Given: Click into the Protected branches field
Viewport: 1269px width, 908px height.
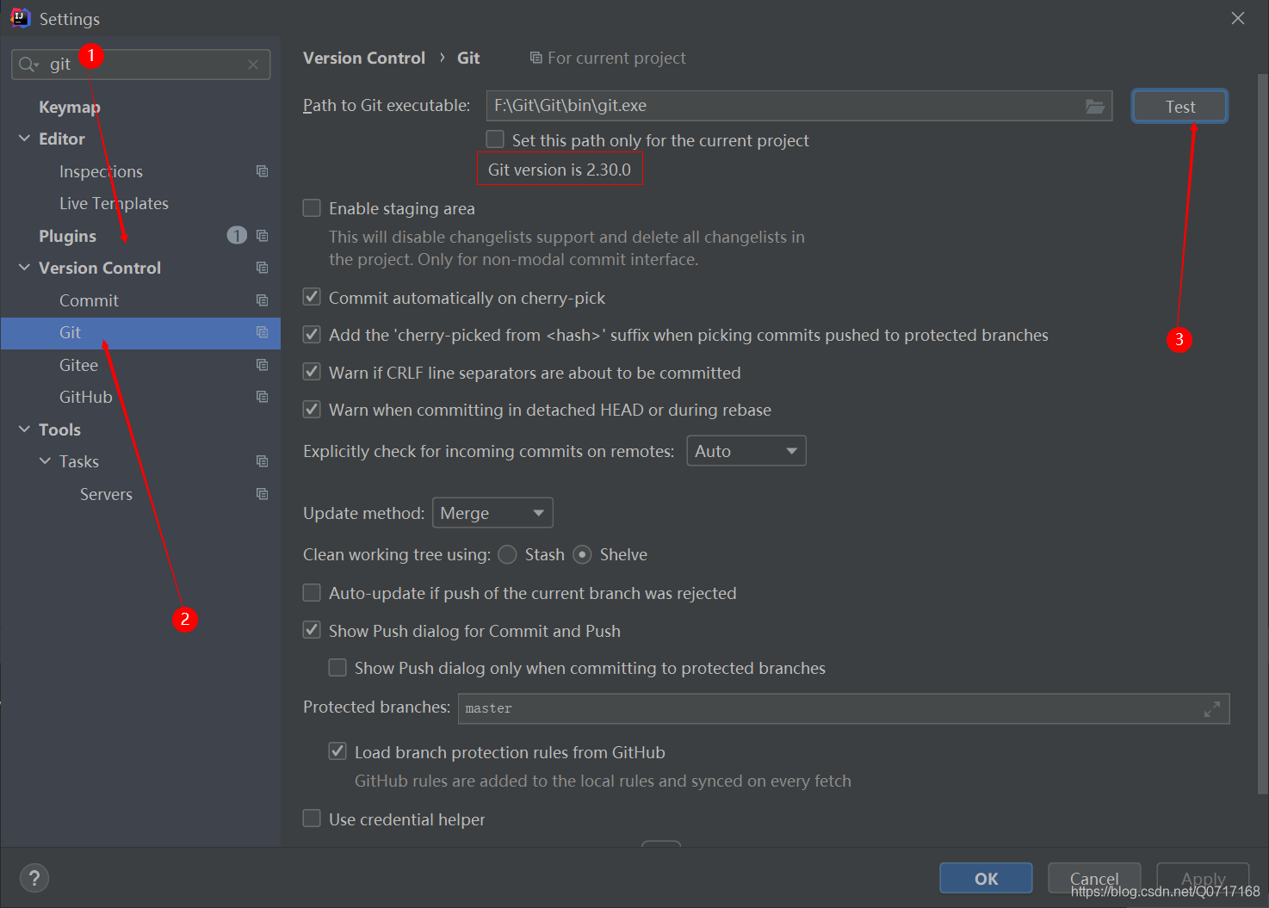Looking at the screenshot, I should tap(844, 709).
